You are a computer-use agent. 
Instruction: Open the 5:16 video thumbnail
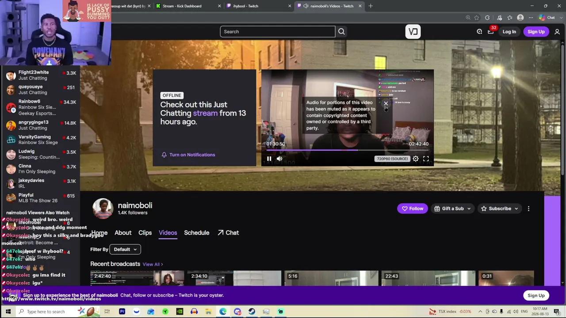331,278
